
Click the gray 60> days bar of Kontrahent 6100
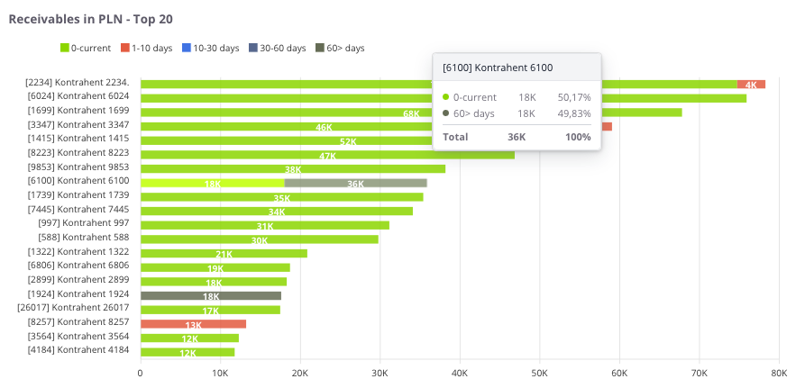pos(355,183)
